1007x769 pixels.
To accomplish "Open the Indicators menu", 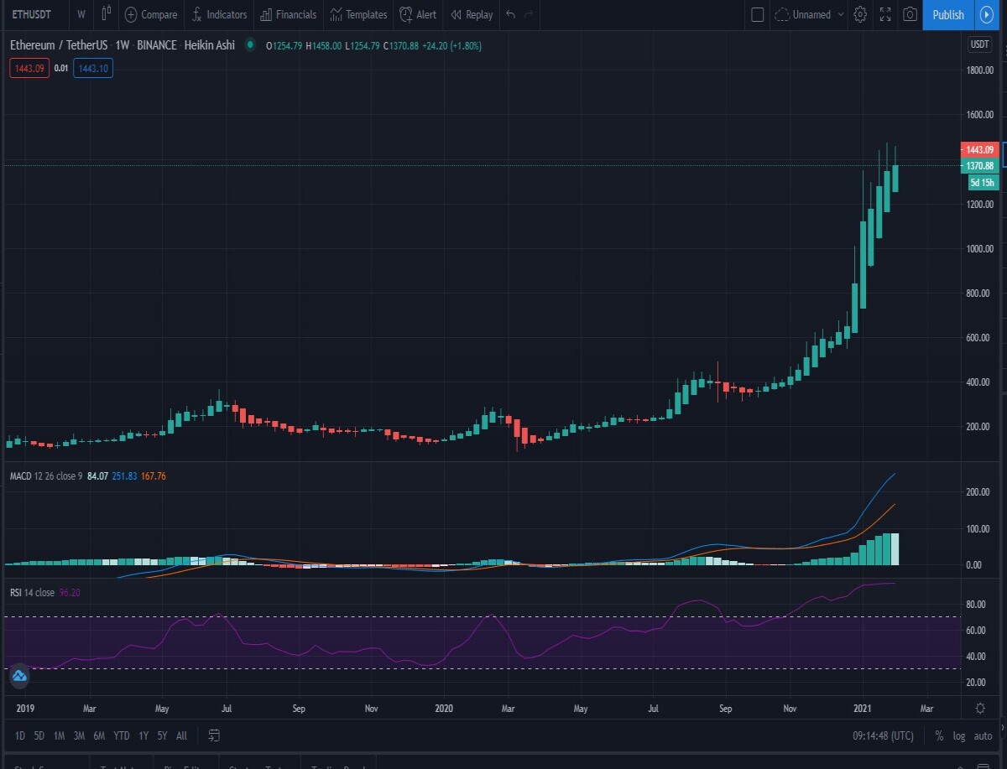I will 219,14.
